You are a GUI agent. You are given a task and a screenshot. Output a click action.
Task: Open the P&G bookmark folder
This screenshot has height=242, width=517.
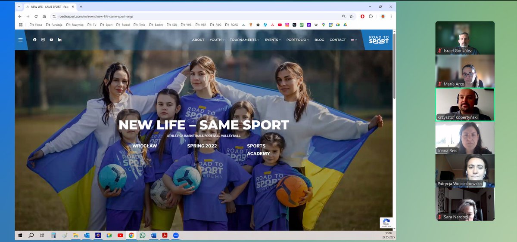tap(215, 25)
